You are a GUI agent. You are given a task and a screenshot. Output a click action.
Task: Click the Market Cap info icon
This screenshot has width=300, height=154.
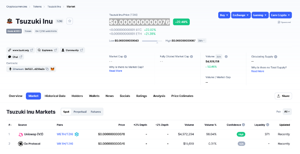[x=125, y=57]
